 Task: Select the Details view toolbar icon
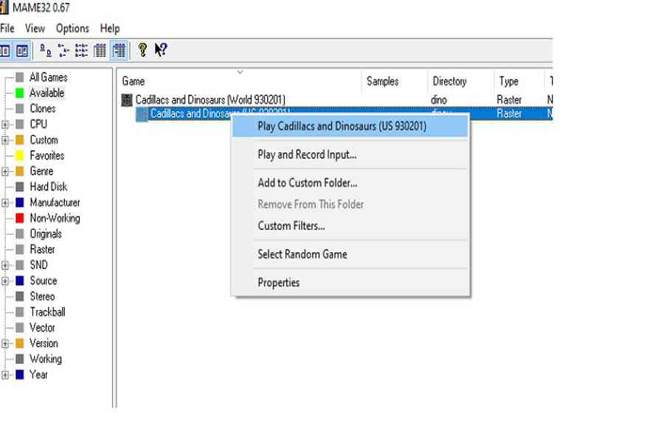coord(100,50)
